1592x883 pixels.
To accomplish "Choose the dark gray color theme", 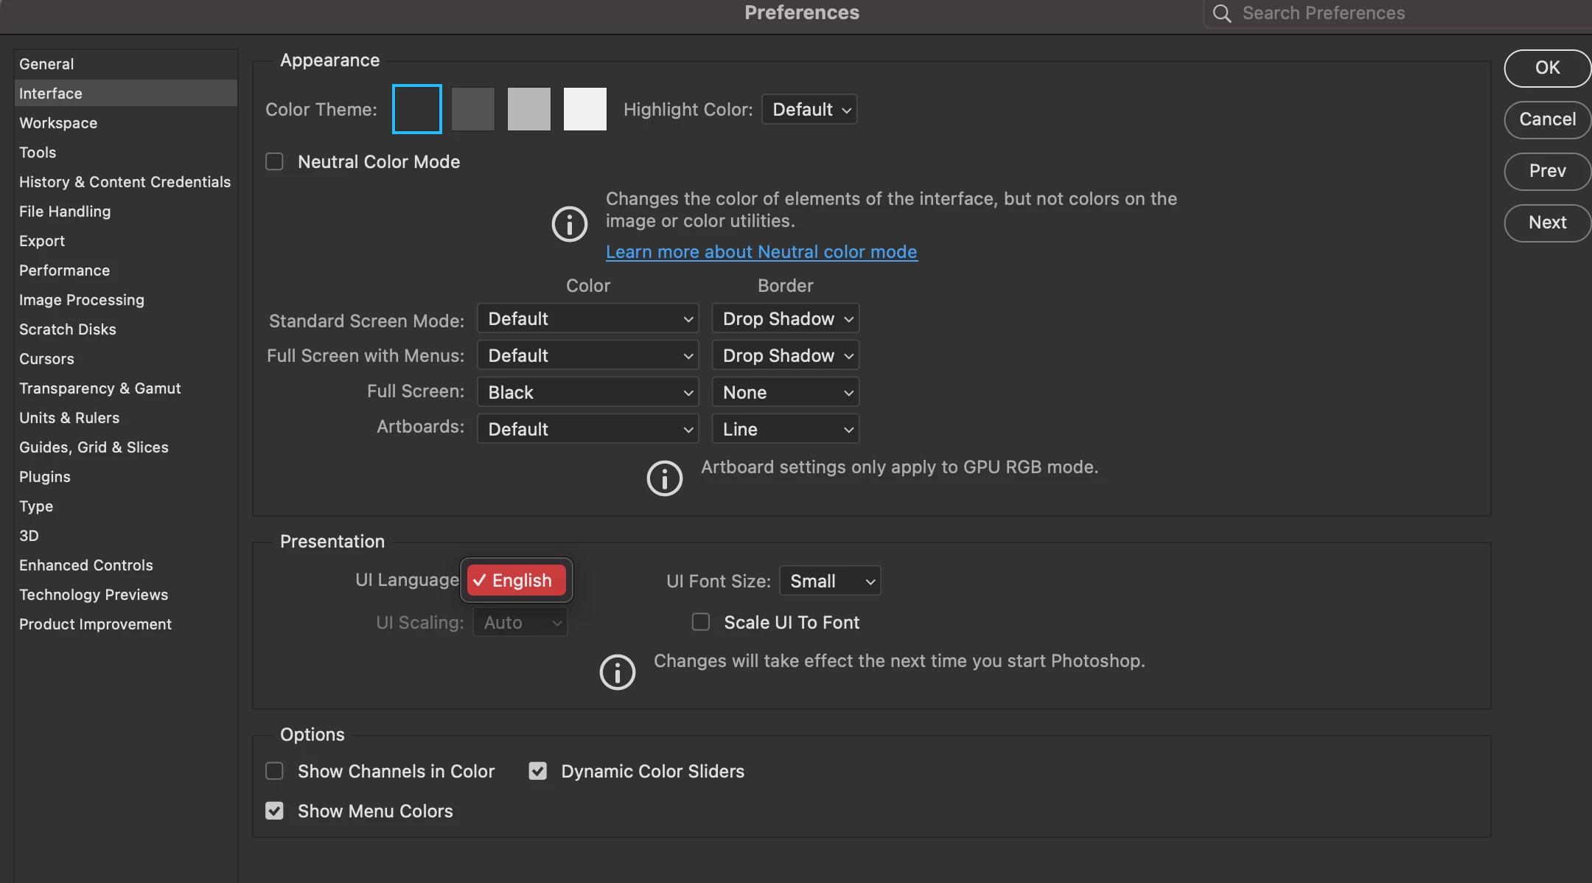I will (x=473, y=109).
